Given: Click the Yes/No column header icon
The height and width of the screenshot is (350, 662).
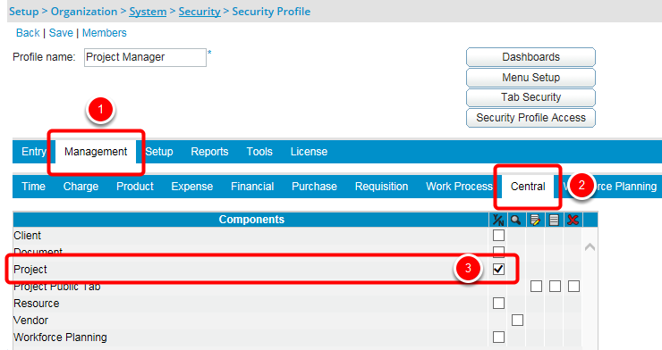Looking at the screenshot, I should coord(498,220).
